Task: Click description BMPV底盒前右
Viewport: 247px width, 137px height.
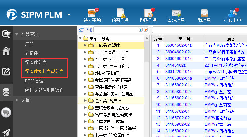Action: pos(218,118)
